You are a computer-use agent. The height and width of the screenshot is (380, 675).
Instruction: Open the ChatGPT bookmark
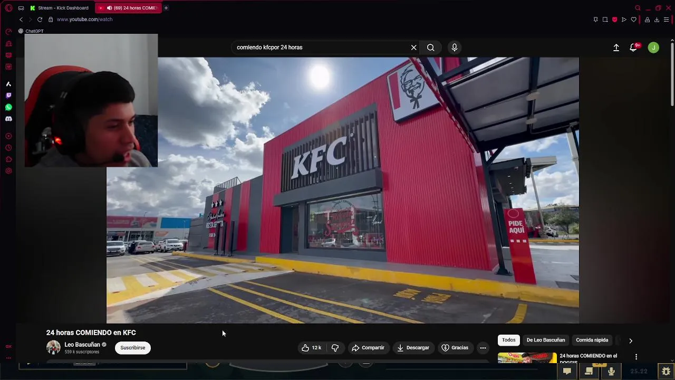point(31,31)
